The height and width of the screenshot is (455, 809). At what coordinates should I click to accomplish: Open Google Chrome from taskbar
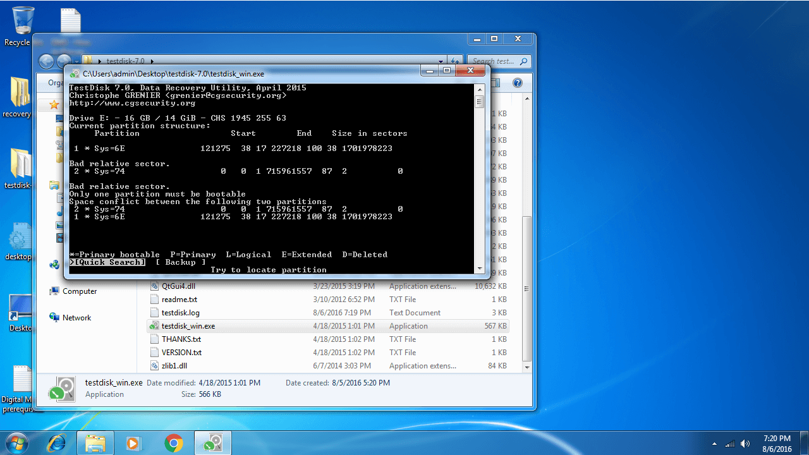[174, 443]
